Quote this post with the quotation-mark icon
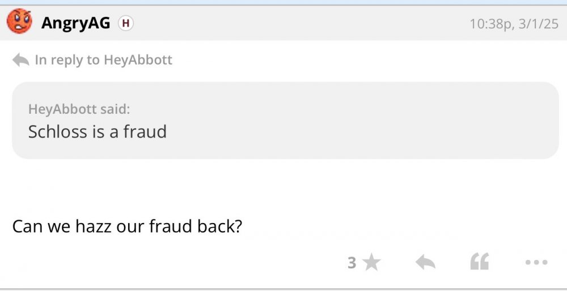This screenshot has width=567, height=291. pyautogui.click(x=479, y=262)
